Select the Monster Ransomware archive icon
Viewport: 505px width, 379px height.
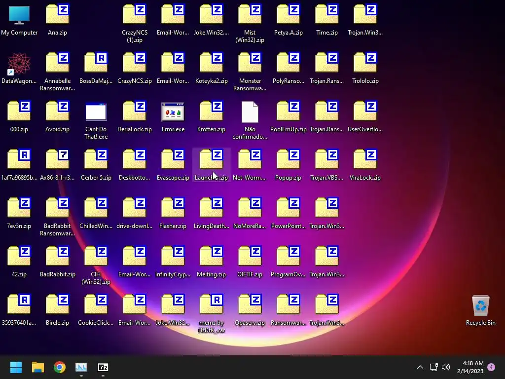tap(250, 63)
